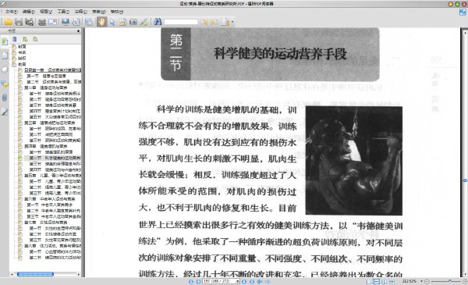The height and width of the screenshot is (285, 468).
Task: Click the printer icon in the toolbar
Action: coord(42,22)
